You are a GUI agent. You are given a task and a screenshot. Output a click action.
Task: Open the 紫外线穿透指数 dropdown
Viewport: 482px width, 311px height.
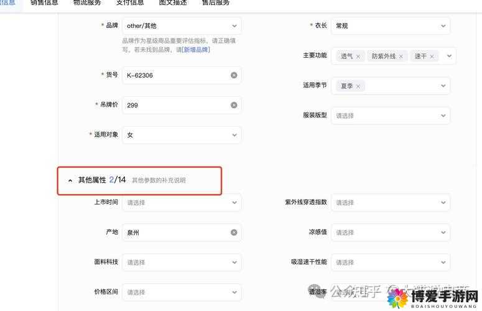coord(391,203)
